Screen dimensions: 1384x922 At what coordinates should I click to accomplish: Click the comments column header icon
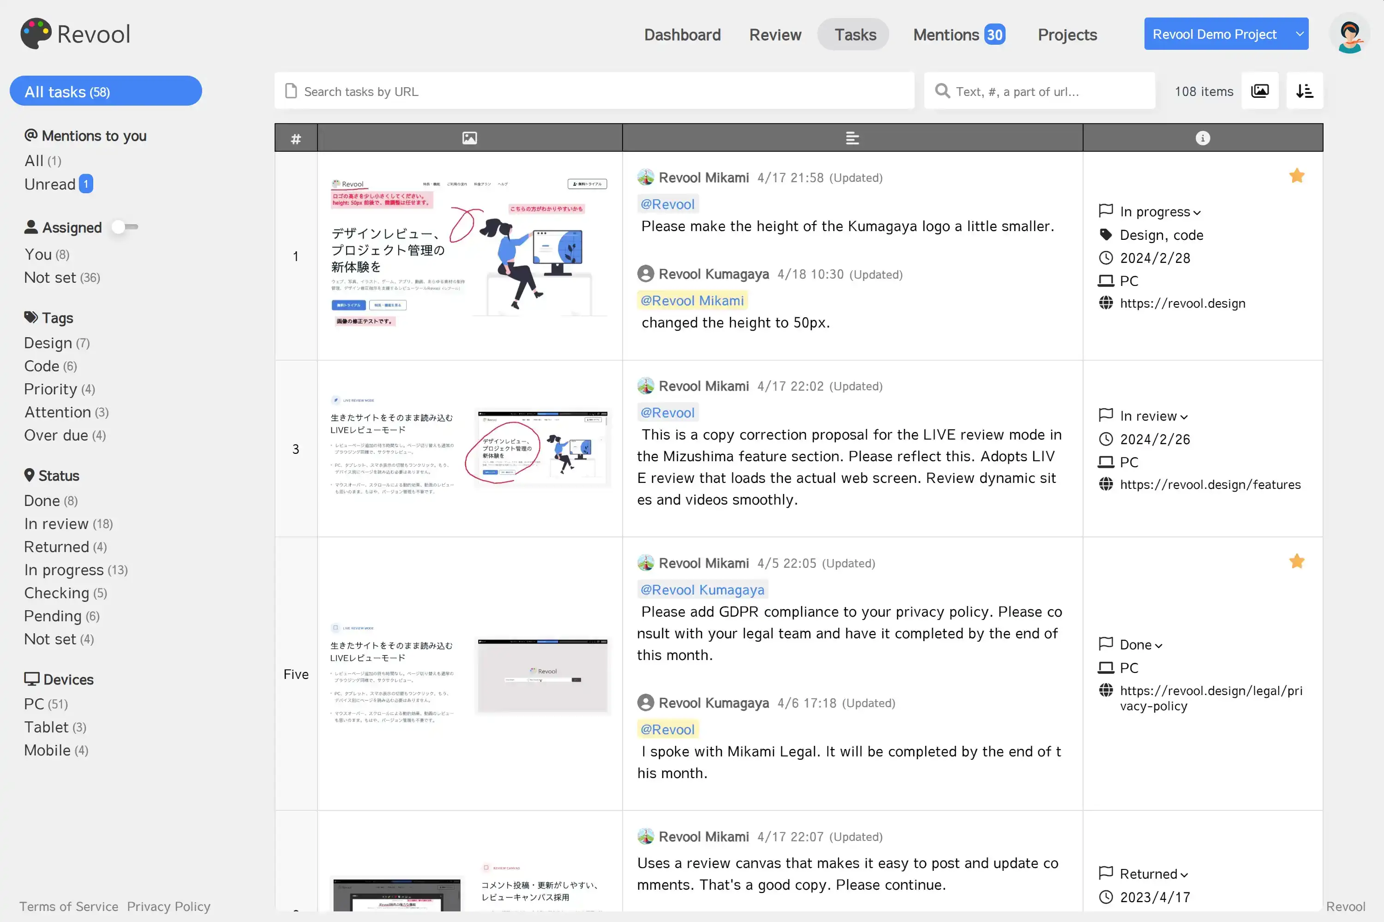pyautogui.click(x=852, y=138)
